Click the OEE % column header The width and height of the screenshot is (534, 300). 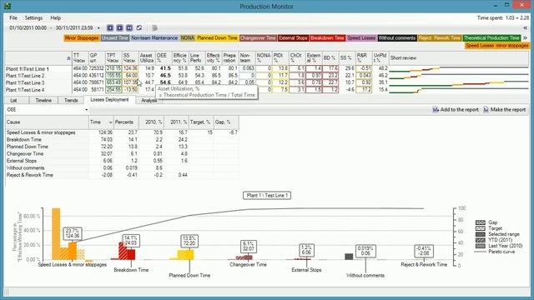click(164, 57)
